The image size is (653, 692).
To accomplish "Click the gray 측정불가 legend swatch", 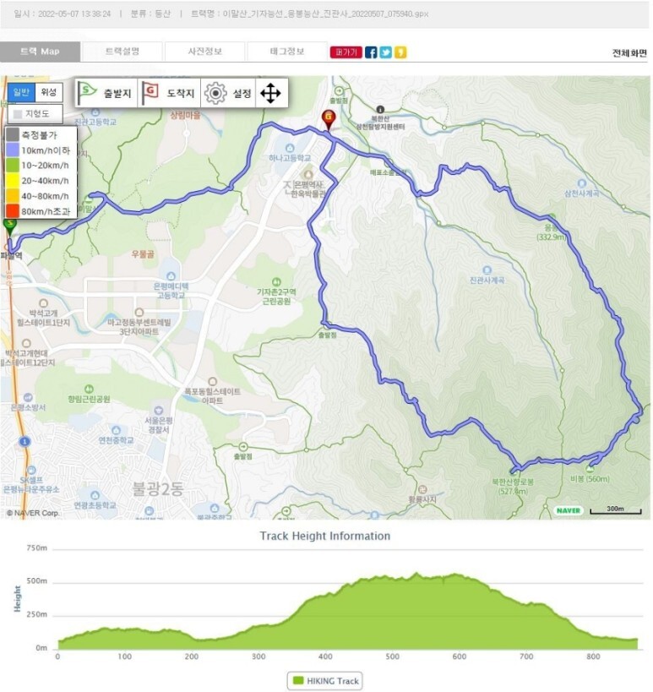I will point(13,135).
